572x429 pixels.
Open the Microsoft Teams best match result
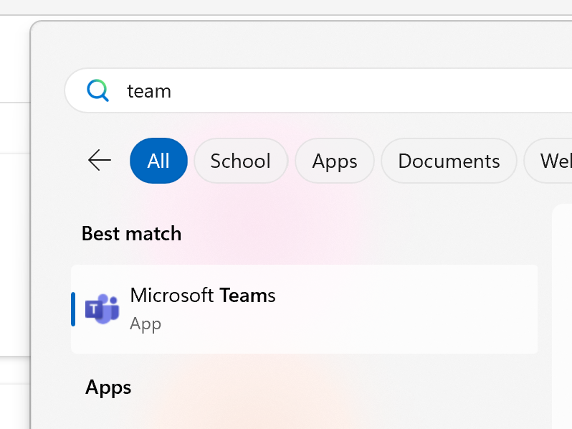(304, 309)
